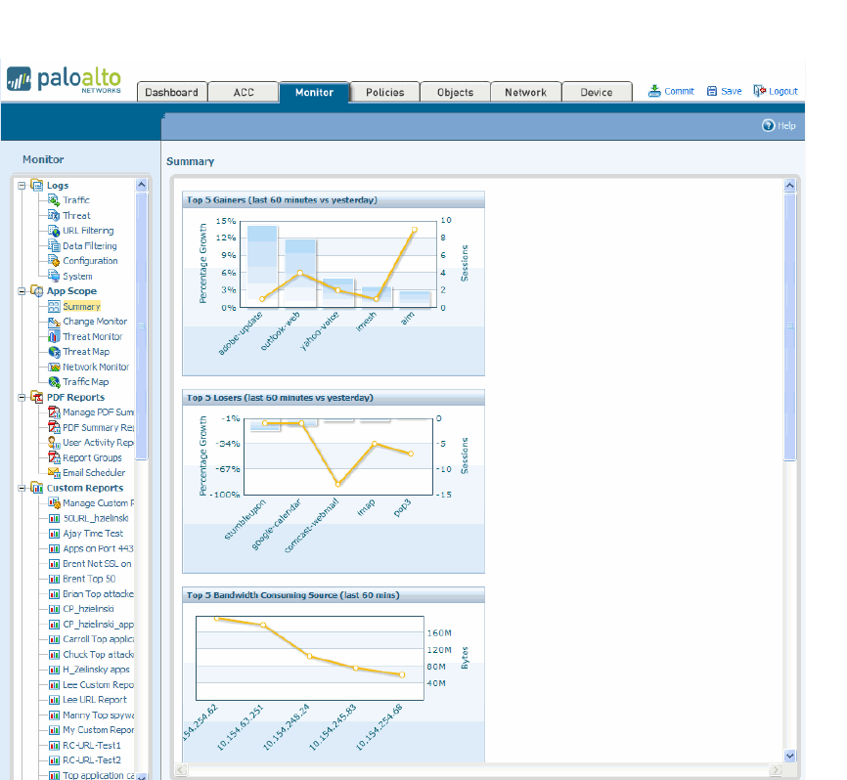Click the Threat Monitor chart icon
The image size is (847, 780).
[x=54, y=337]
